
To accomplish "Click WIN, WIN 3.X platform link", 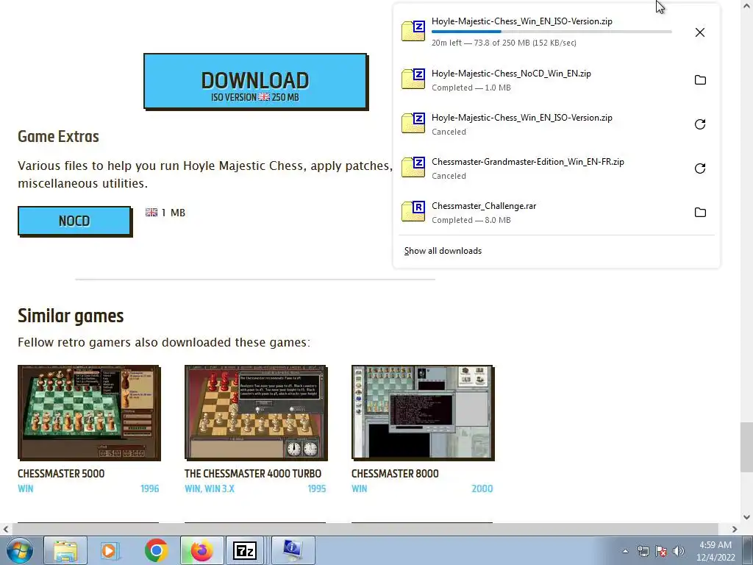I will pos(210,488).
